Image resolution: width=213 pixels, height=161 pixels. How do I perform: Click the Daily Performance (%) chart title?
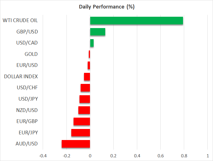(x=106, y=7)
